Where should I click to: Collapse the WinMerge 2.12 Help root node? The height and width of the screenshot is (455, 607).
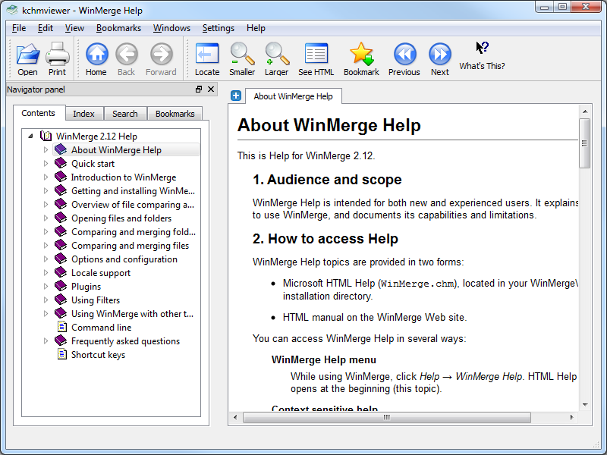coord(30,136)
